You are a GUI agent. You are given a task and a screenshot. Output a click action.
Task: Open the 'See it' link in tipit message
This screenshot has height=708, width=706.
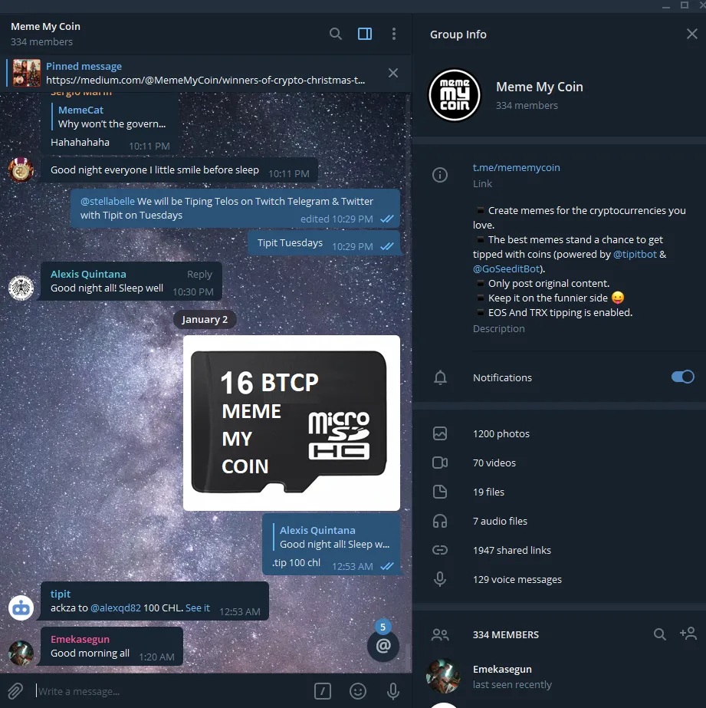tap(198, 608)
